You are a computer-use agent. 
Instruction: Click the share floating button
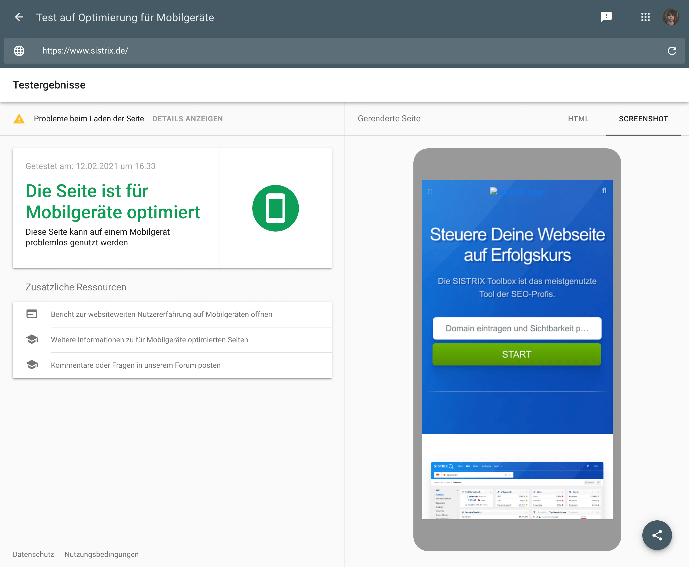(657, 535)
